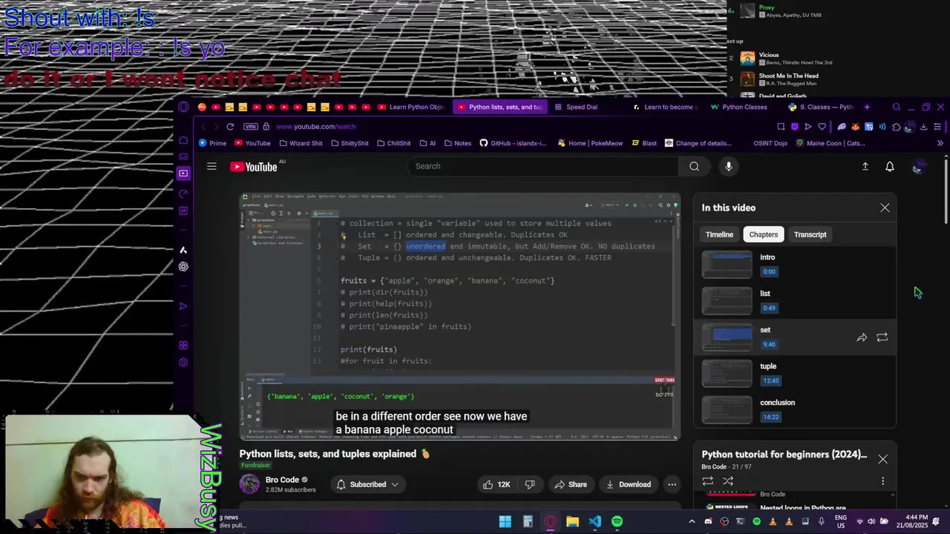The width and height of the screenshot is (950, 534).
Task: Switch to the Transcript tab
Action: click(x=810, y=234)
